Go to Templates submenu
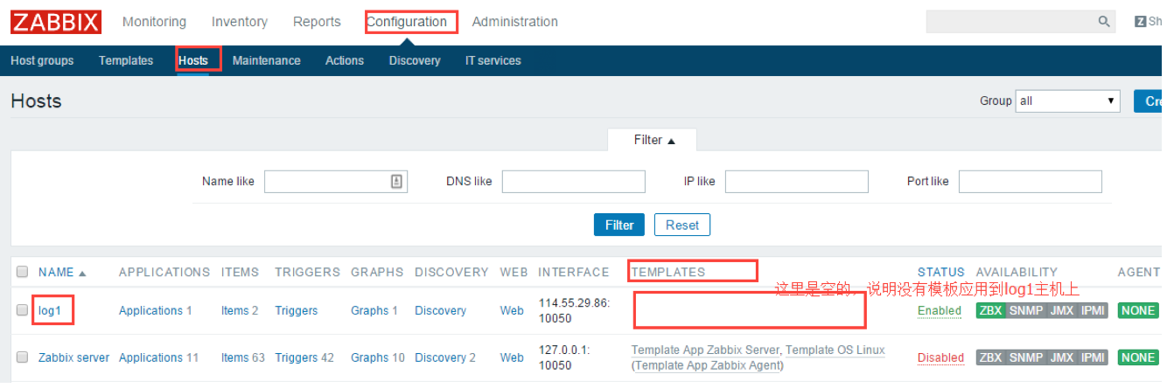1167x388 pixels. point(126,60)
